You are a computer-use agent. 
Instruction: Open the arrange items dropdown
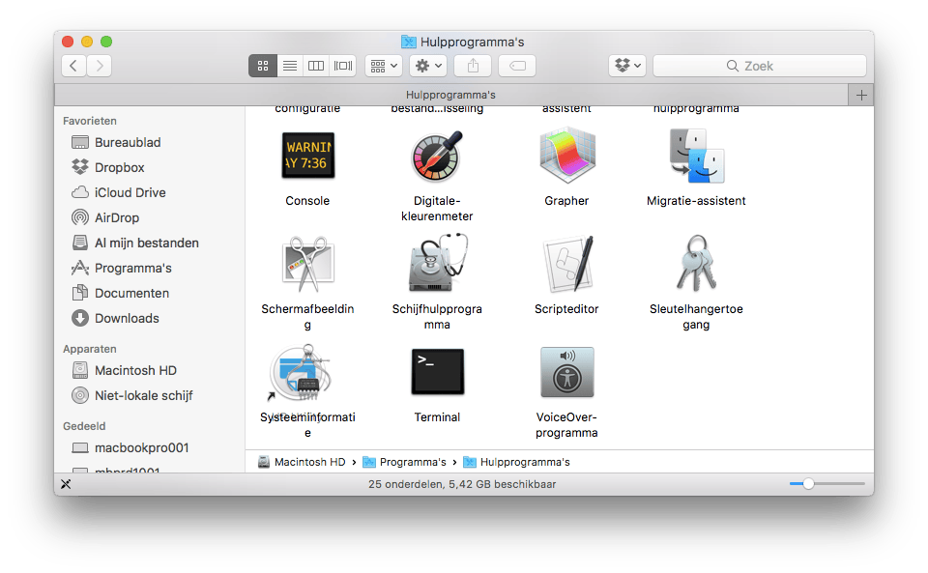click(384, 66)
